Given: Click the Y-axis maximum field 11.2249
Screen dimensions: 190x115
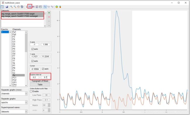Looking at the screenshot, I should 45,56.
